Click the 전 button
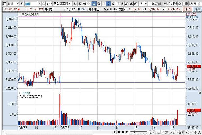This screenshot has height=135, width=202. 22,4
